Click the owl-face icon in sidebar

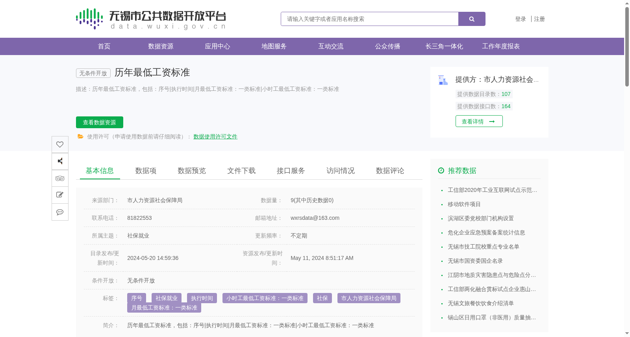[60, 178]
